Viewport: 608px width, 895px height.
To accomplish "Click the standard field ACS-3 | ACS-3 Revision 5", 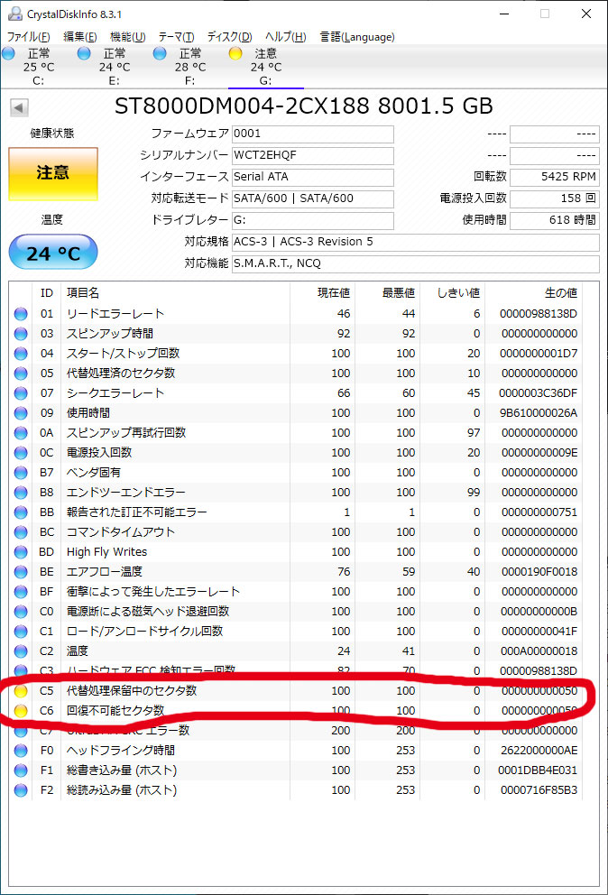I will pyautogui.click(x=416, y=242).
